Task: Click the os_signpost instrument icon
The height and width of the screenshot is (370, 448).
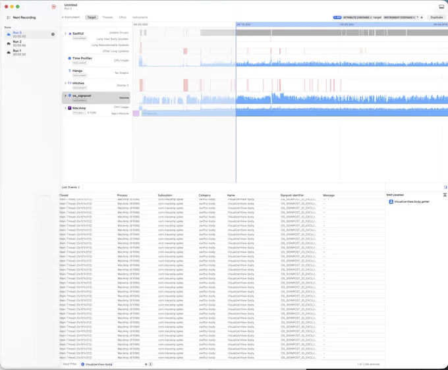Action: (x=70, y=95)
